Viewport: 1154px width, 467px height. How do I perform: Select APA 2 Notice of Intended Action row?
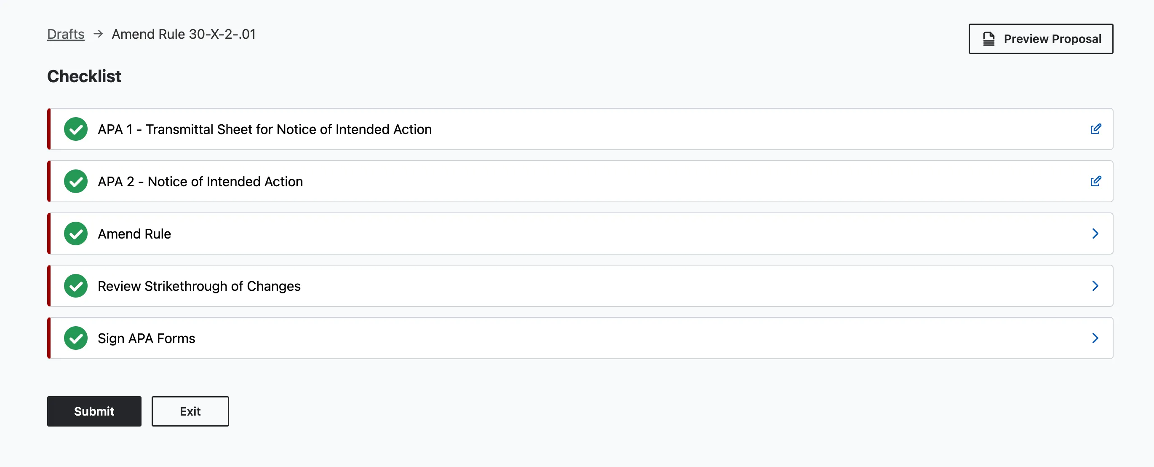tap(200, 182)
